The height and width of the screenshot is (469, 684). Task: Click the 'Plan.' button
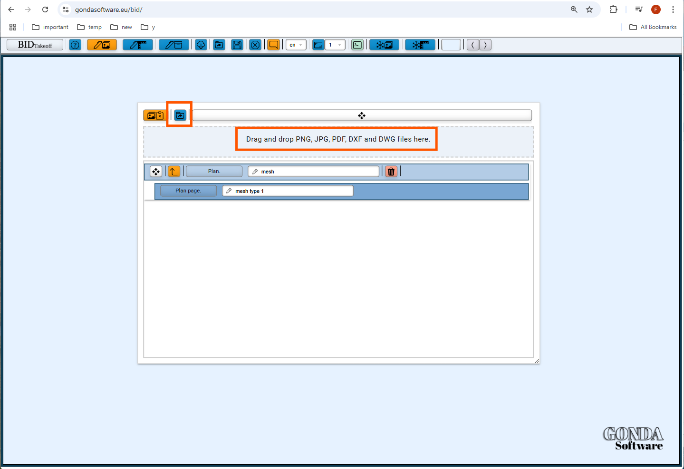coord(214,171)
